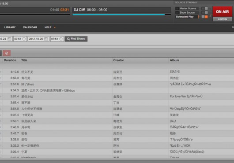Select the row with duration 3:33.0

pos(117,140)
